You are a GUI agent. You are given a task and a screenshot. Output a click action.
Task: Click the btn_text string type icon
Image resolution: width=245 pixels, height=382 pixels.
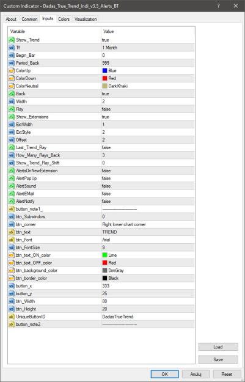(12, 232)
